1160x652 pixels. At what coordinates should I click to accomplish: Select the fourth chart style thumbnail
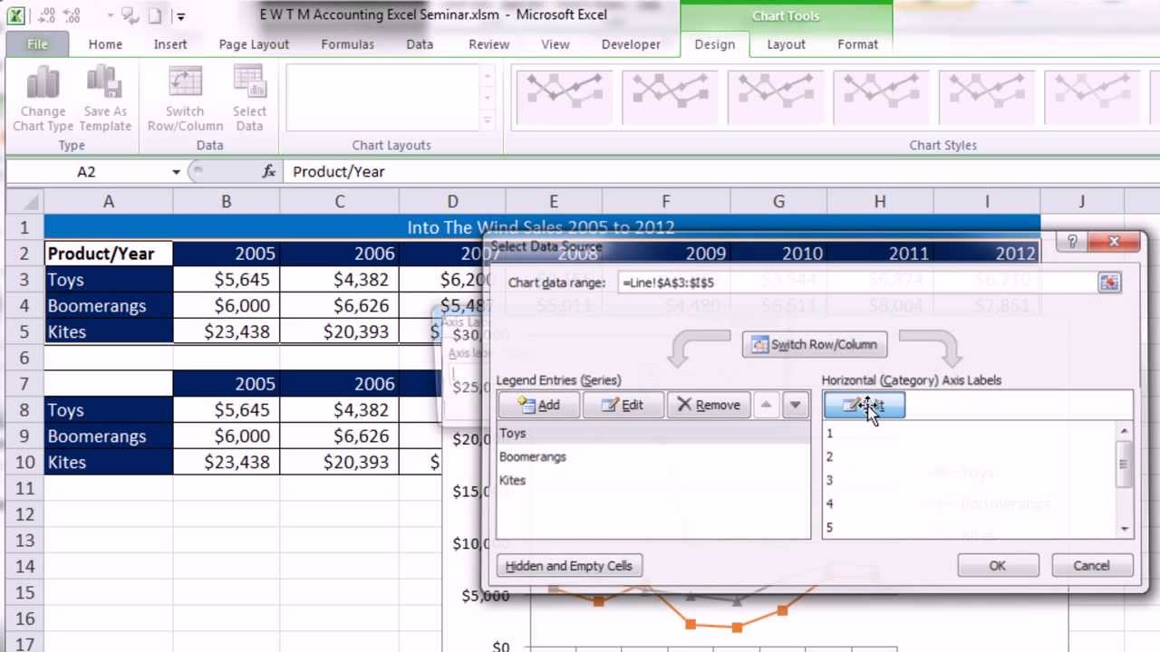[x=881, y=95]
